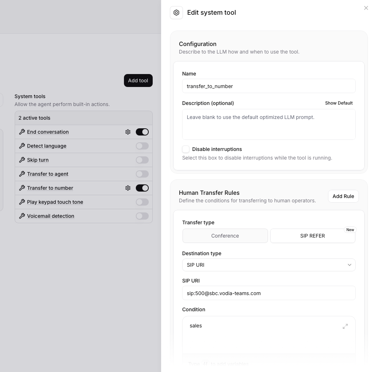Enable the Detect language toggle
Image resolution: width=374 pixels, height=372 pixels.
(x=142, y=146)
